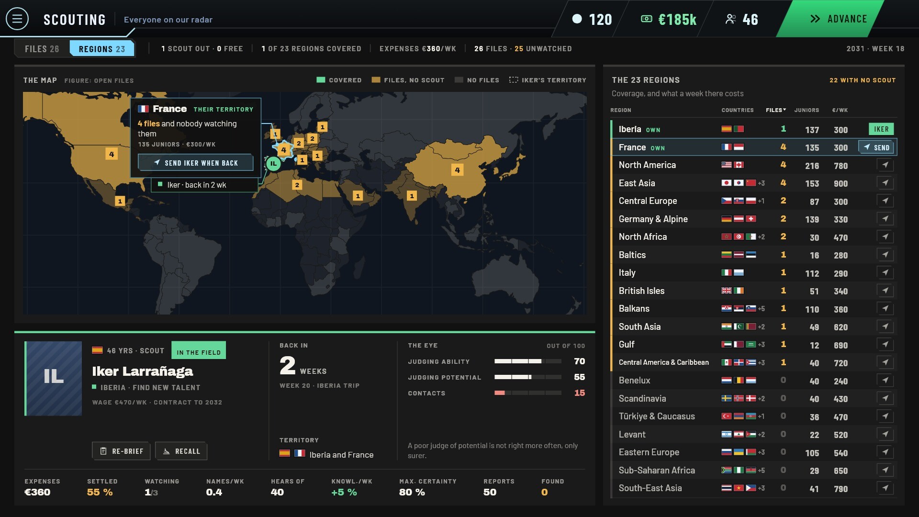919x517 pixels.
Task: Select the Levant region row
Action: click(754, 434)
